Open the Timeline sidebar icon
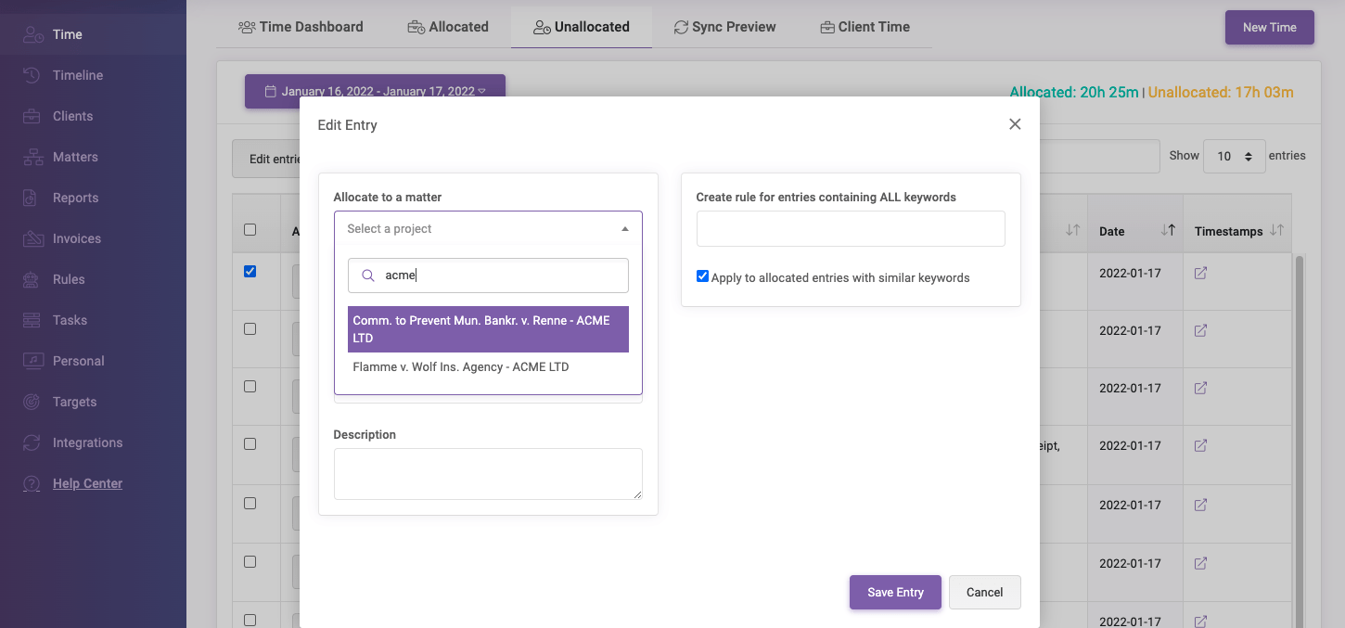The height and width of the screenshot is (628, 1345). [x=32, y=75]
